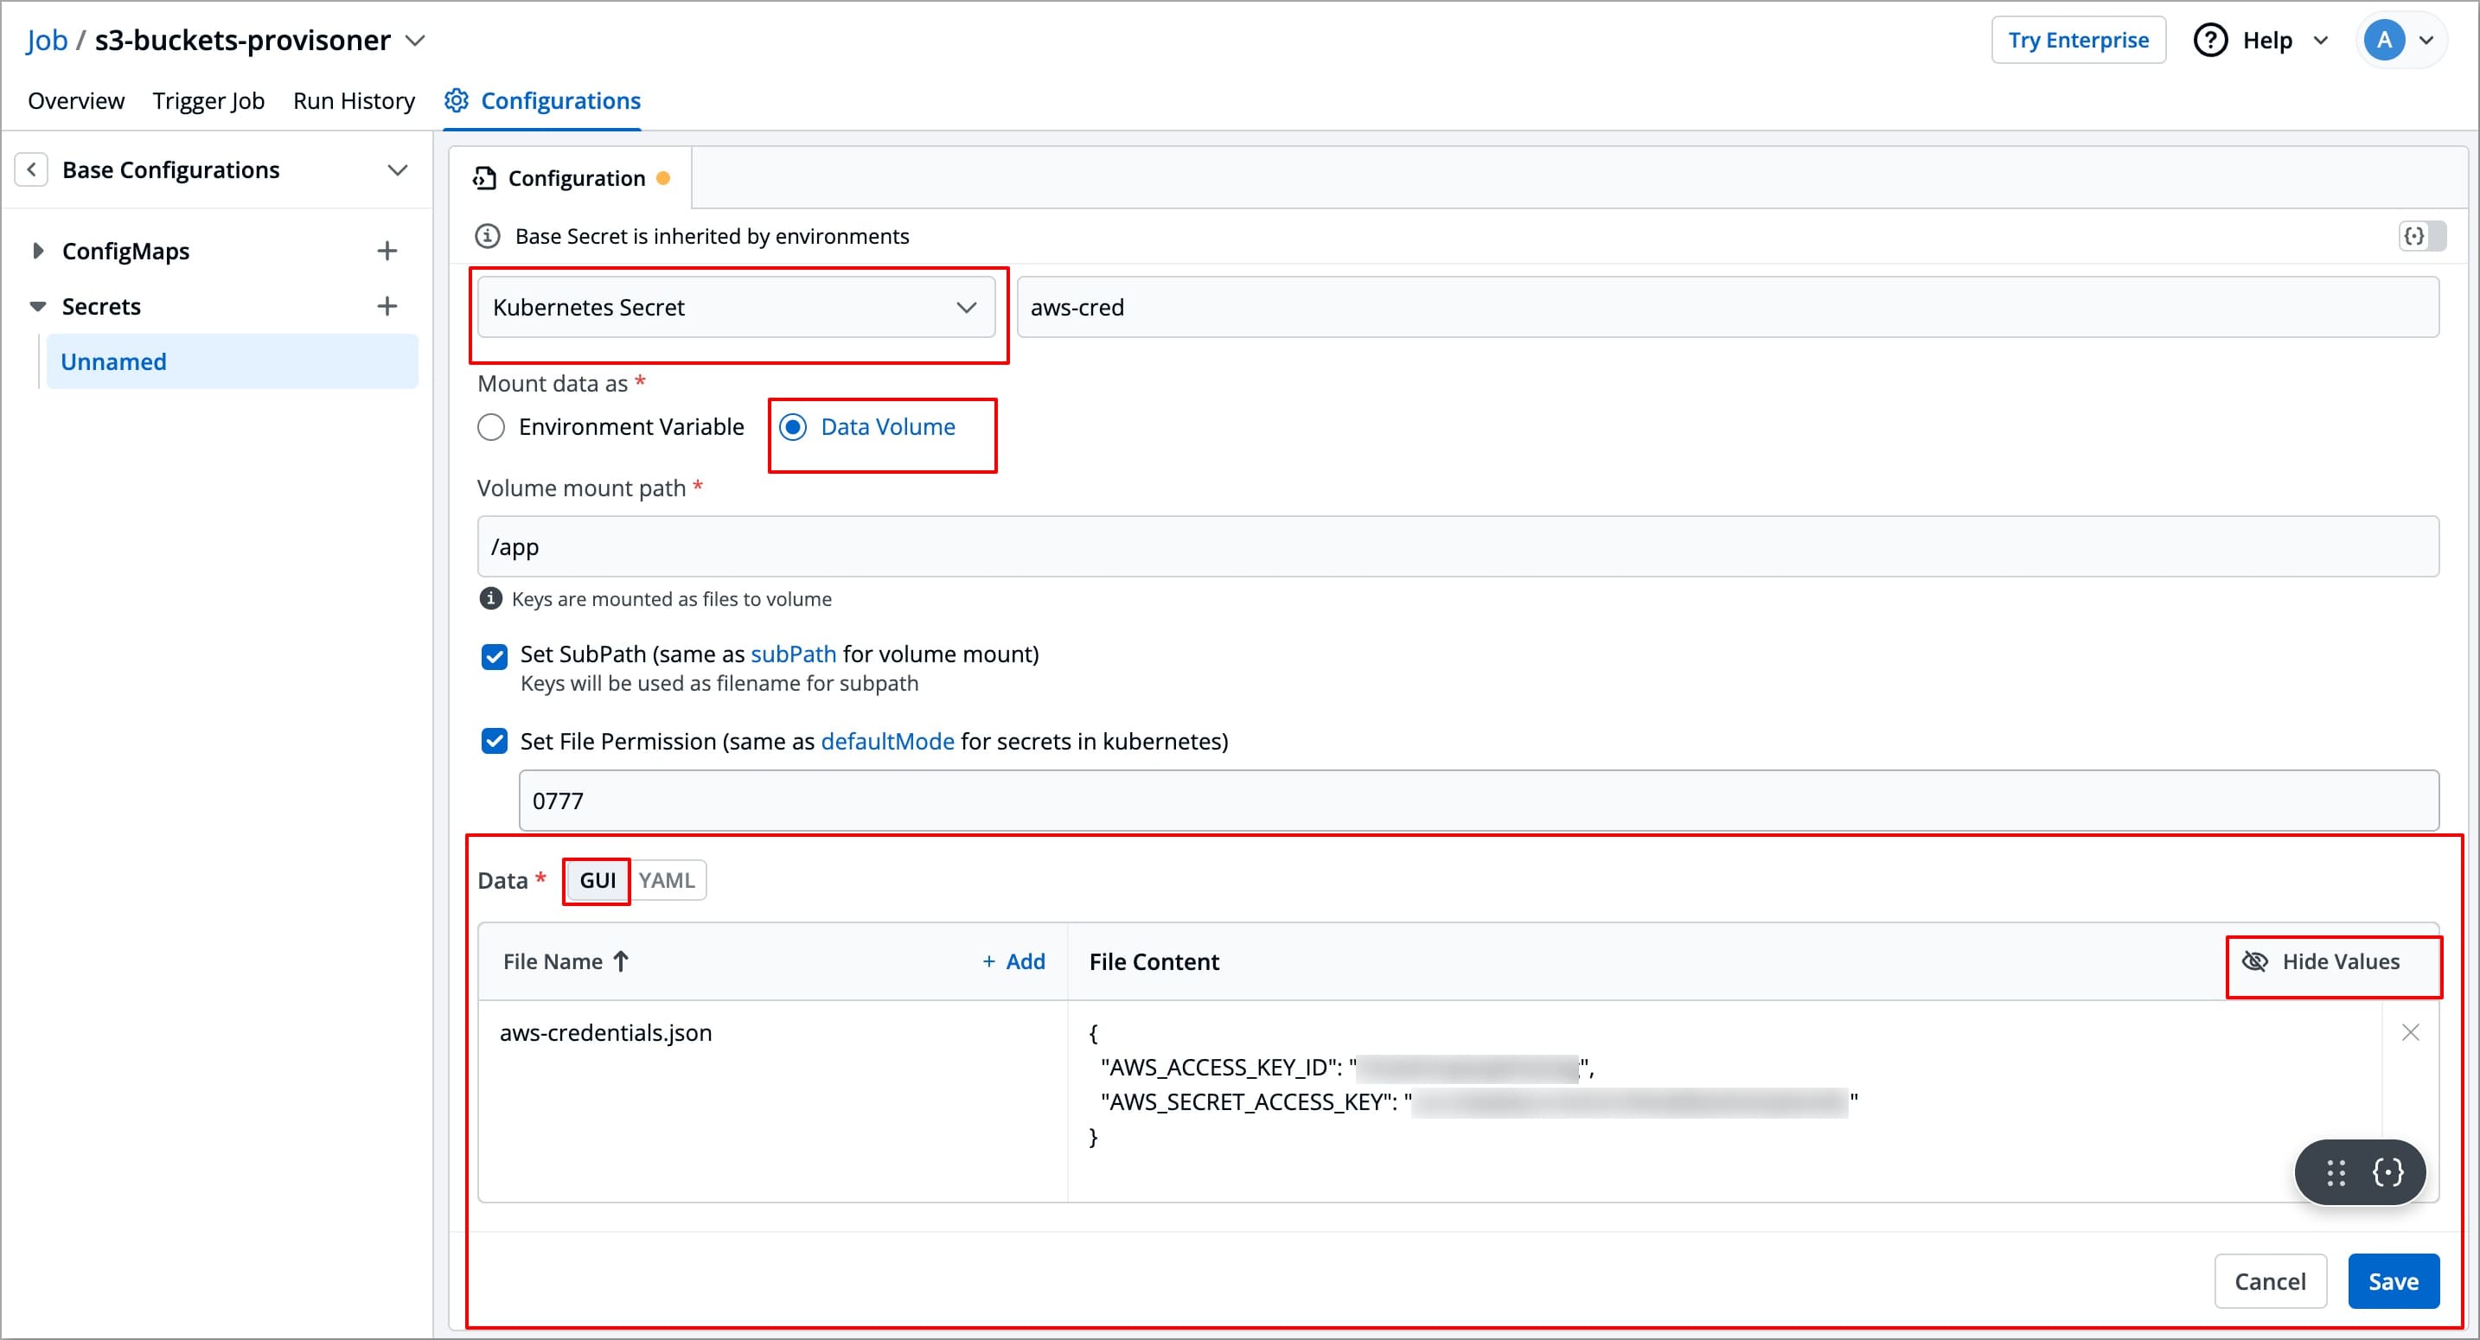The height and width of the screenshot is (1340, 2480).
Task: Click the floating curly braces widget icon
Action: coord(2387,1171)
